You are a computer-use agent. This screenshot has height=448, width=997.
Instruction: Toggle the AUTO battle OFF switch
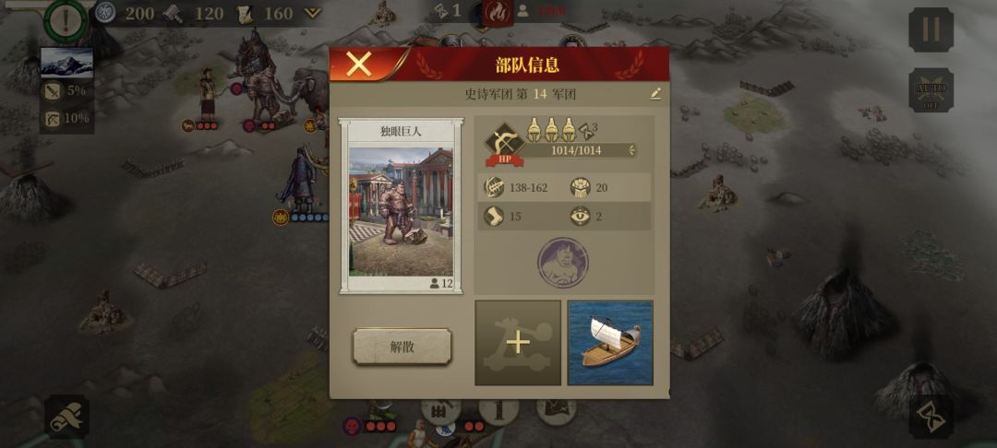tap(931, 90)
